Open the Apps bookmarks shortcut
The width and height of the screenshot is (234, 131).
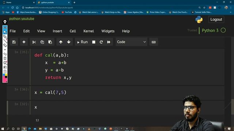pyautogui.click(x=6, y=12)
